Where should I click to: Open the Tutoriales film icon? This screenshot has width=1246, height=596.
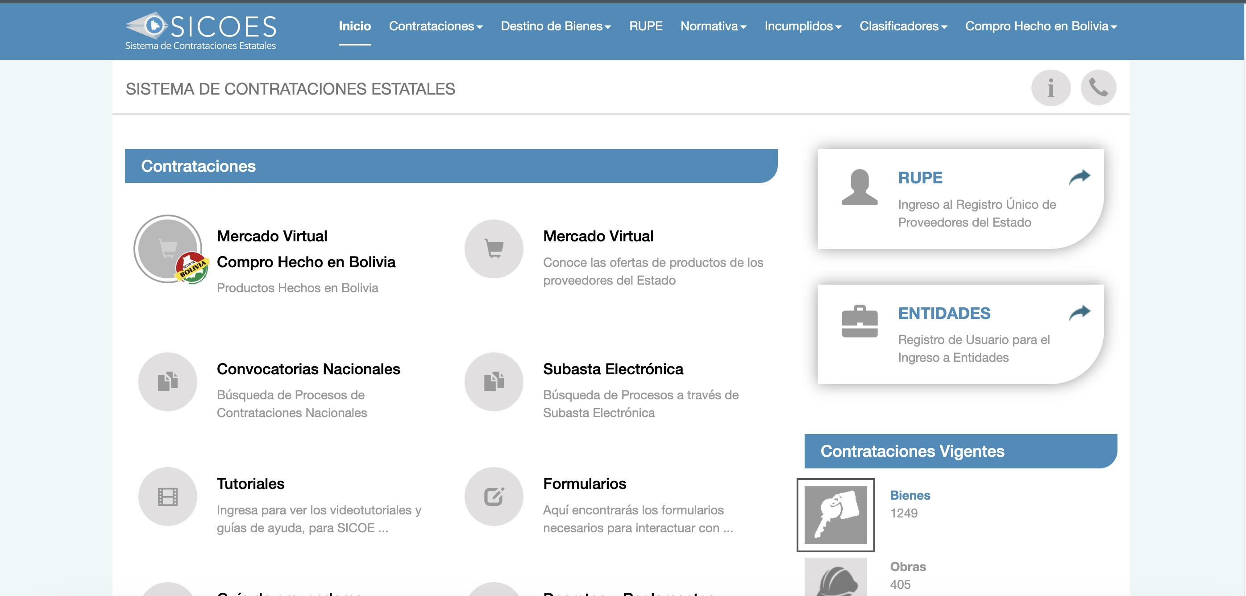167,497
